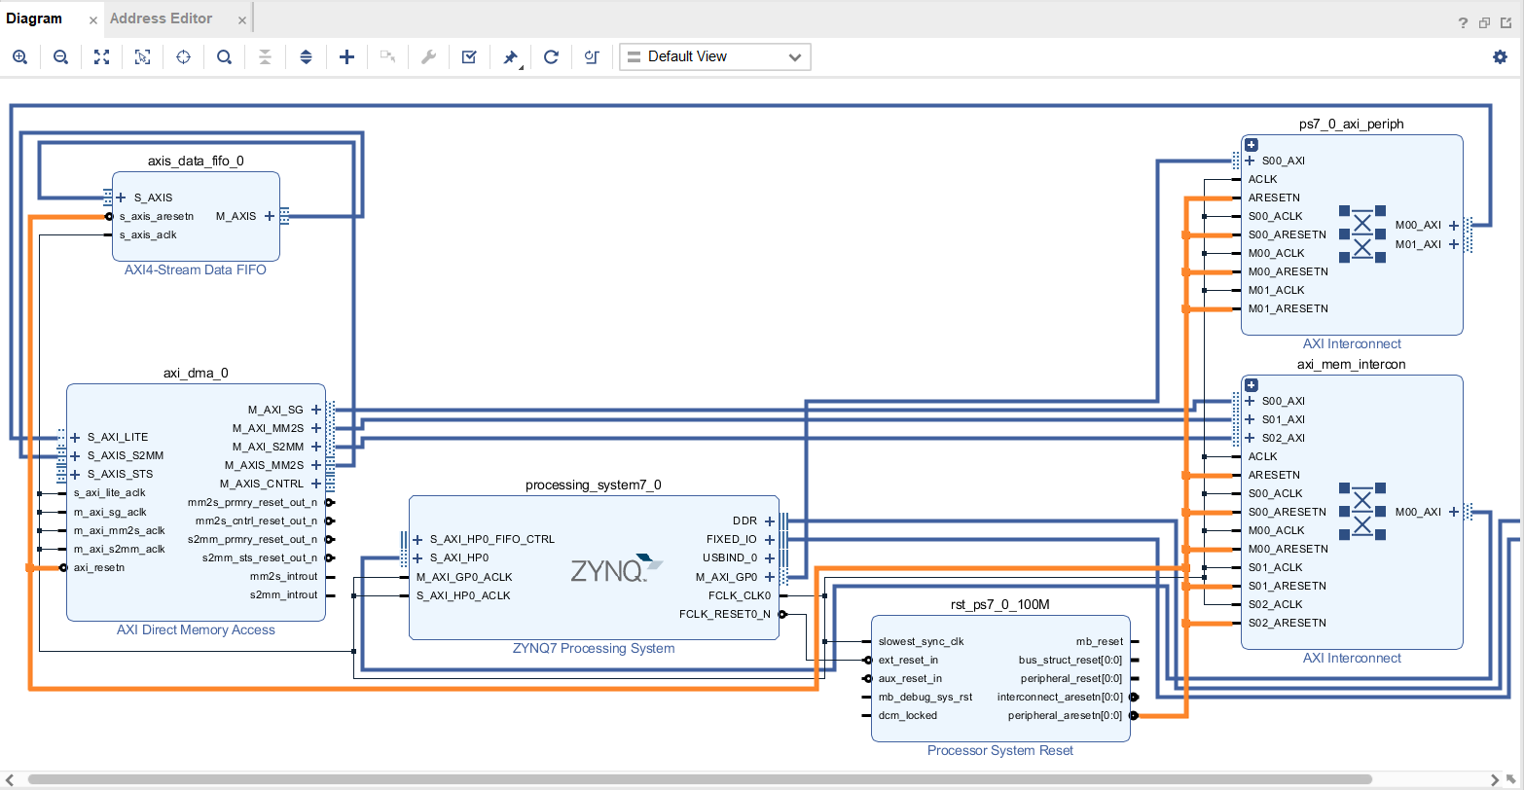
Task: Select the Diagram tab
Action: [x=37, y=18]
